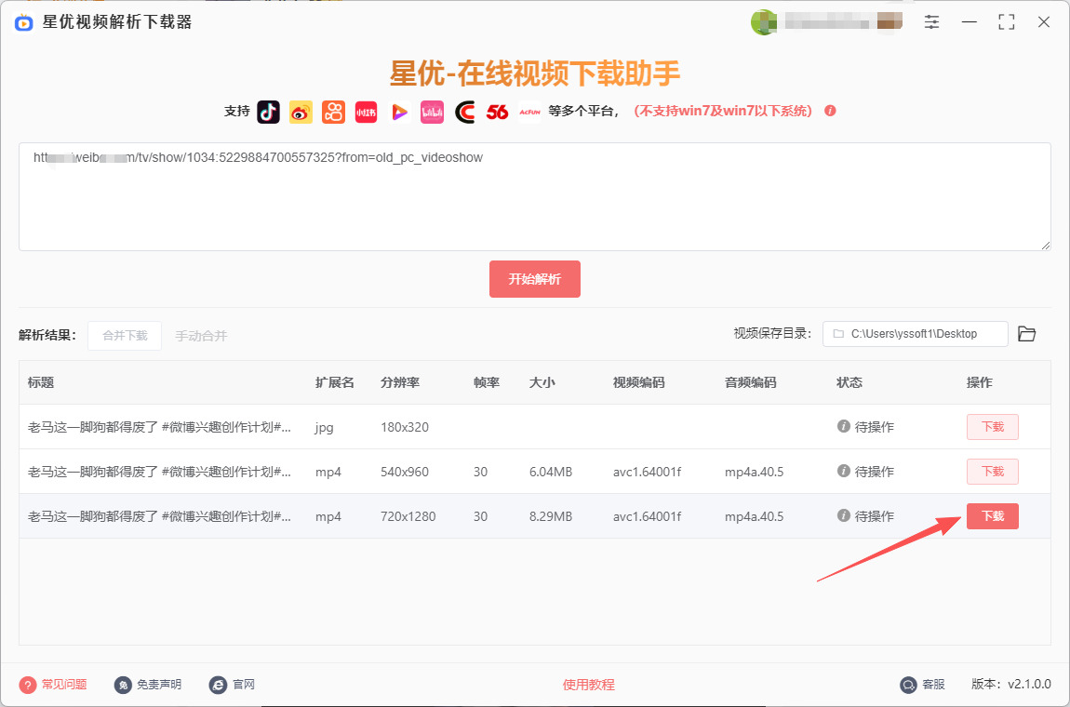Open the save directory folder icon
This screenshot has width=1070, height=707.
coord(1027,334)
